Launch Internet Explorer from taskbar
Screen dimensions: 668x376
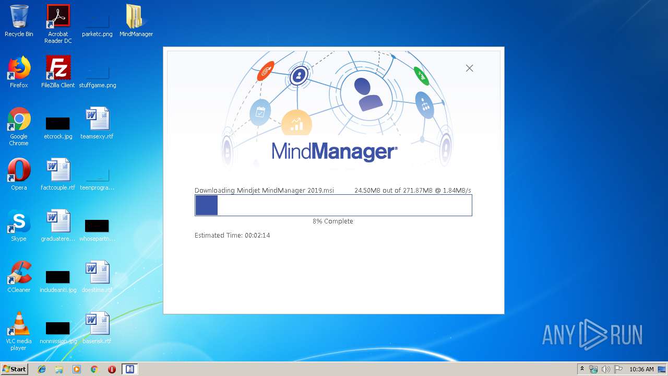42,369
